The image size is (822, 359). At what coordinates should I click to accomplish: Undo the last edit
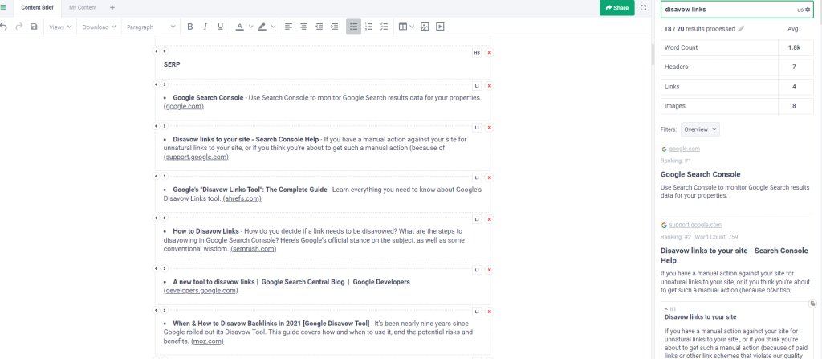pos(4,27)
